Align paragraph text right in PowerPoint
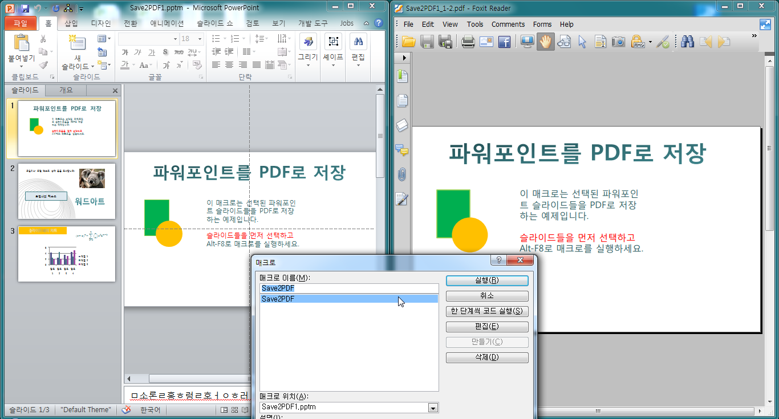The image size is (779, 419). (x=243, y=65)
